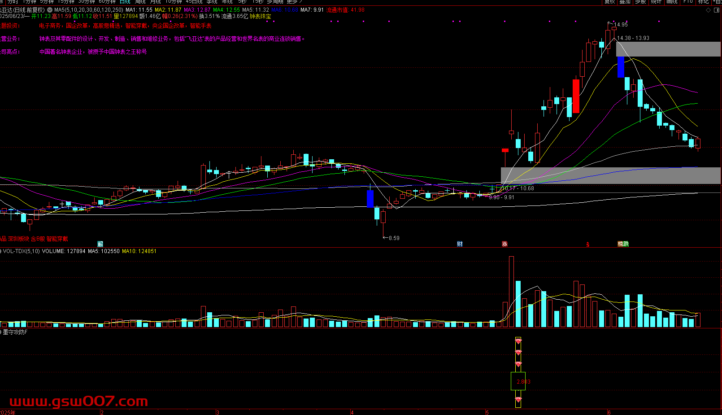Viewport: 722px width, 415px height.
Task: Click the 叠加 overlay button
Action: click(625, 2)
